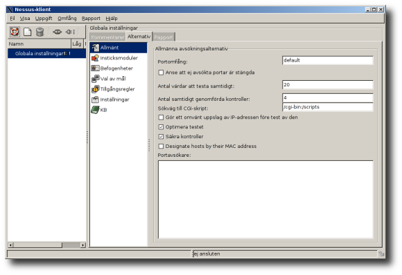Image resolution: width=402 pixels, height=275 pixels.
Task: Select the green KB book icon
Action: click(95, 110)
